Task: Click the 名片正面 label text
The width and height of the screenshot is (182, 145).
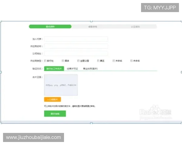Action: (x=38, y=77)
